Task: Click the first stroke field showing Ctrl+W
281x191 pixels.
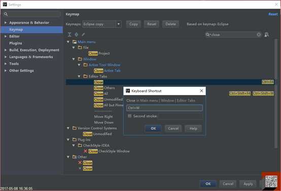Action: 164,108
